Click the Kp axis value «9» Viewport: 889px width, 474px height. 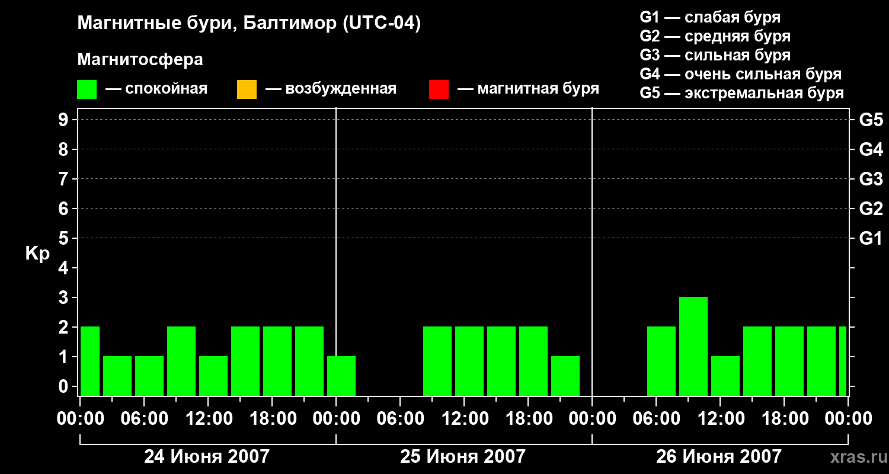pos(65,120)
